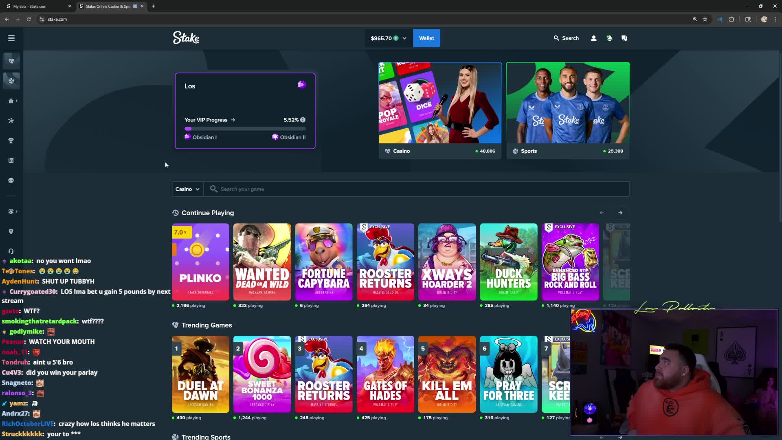782x440 pixels.
Task: Click the VIP progress info icon
Action: [x=303, y=120]
